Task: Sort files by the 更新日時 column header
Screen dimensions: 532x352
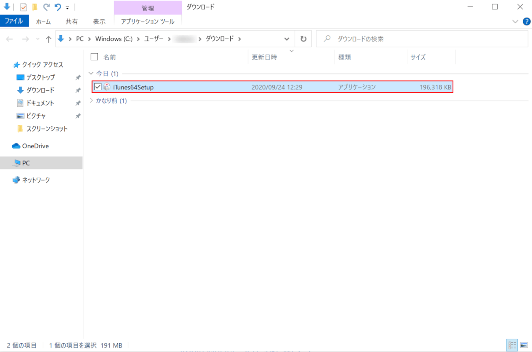Action: [264, 57]
